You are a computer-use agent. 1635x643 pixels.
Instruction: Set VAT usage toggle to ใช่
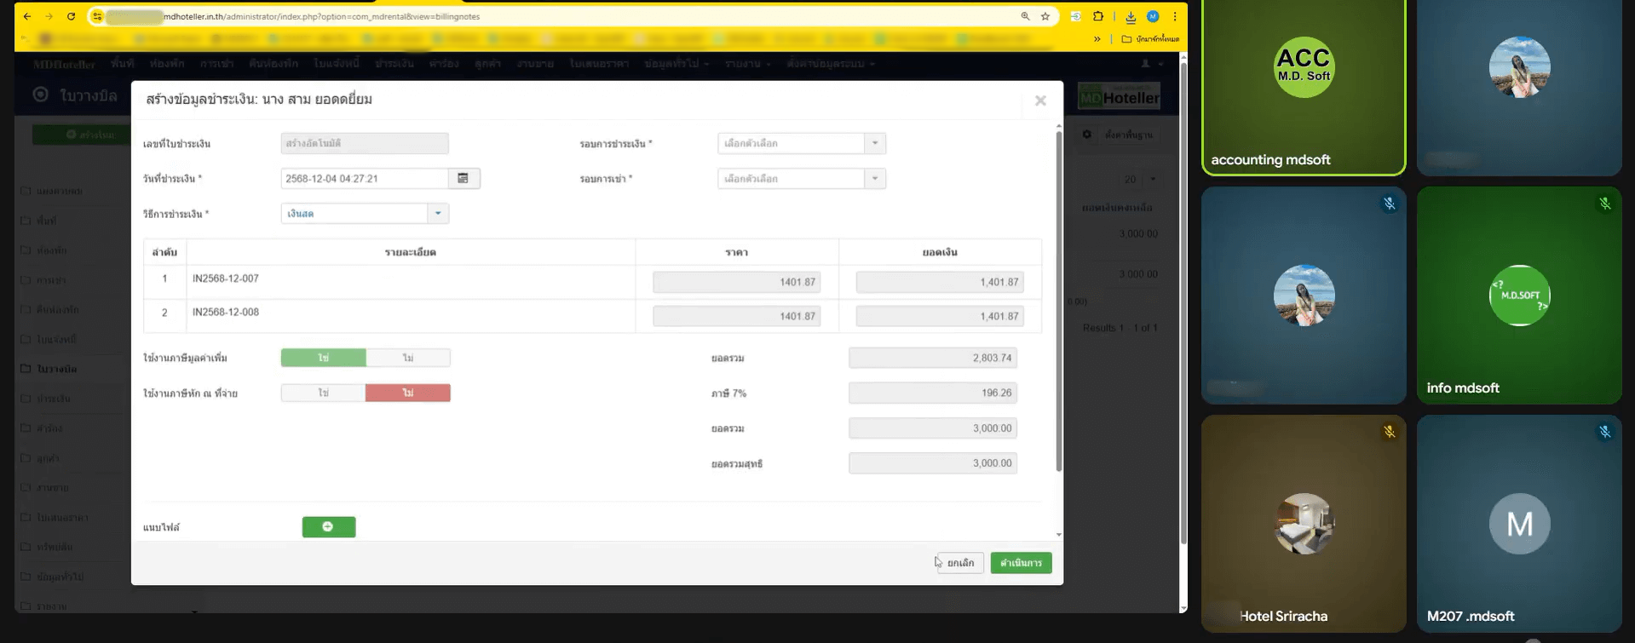pos(324,358)
